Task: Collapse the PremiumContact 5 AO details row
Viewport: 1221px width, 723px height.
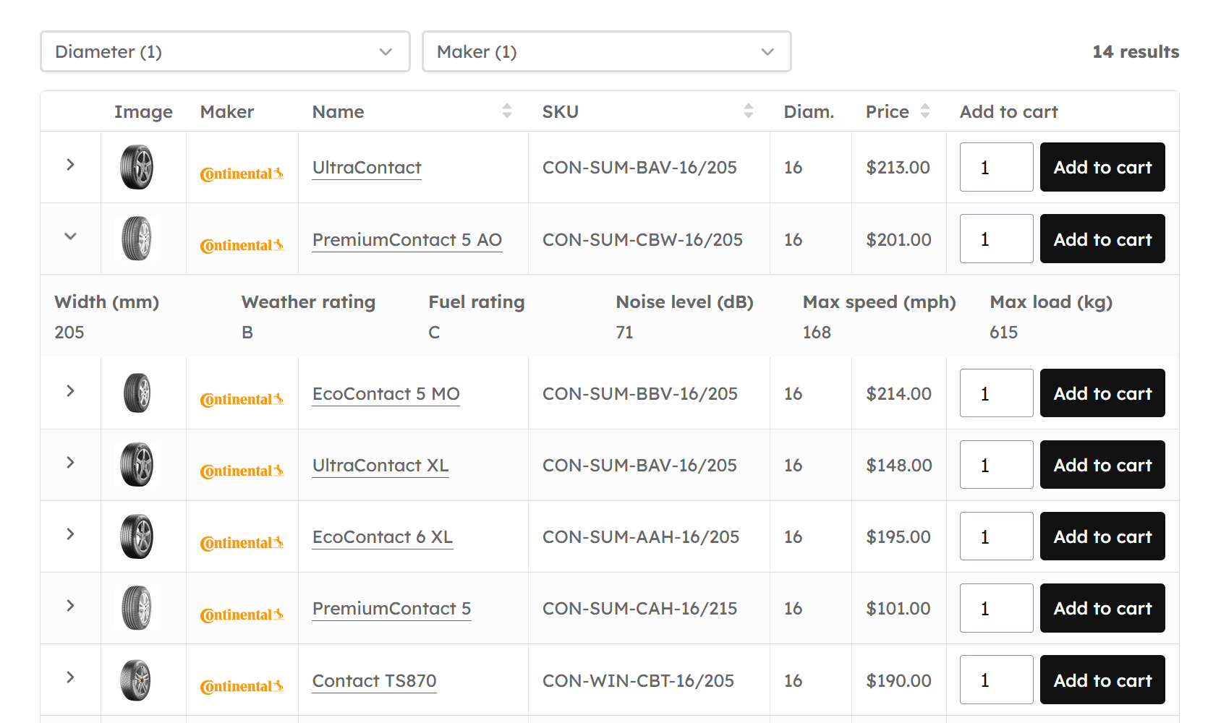Action: point(69,236)
